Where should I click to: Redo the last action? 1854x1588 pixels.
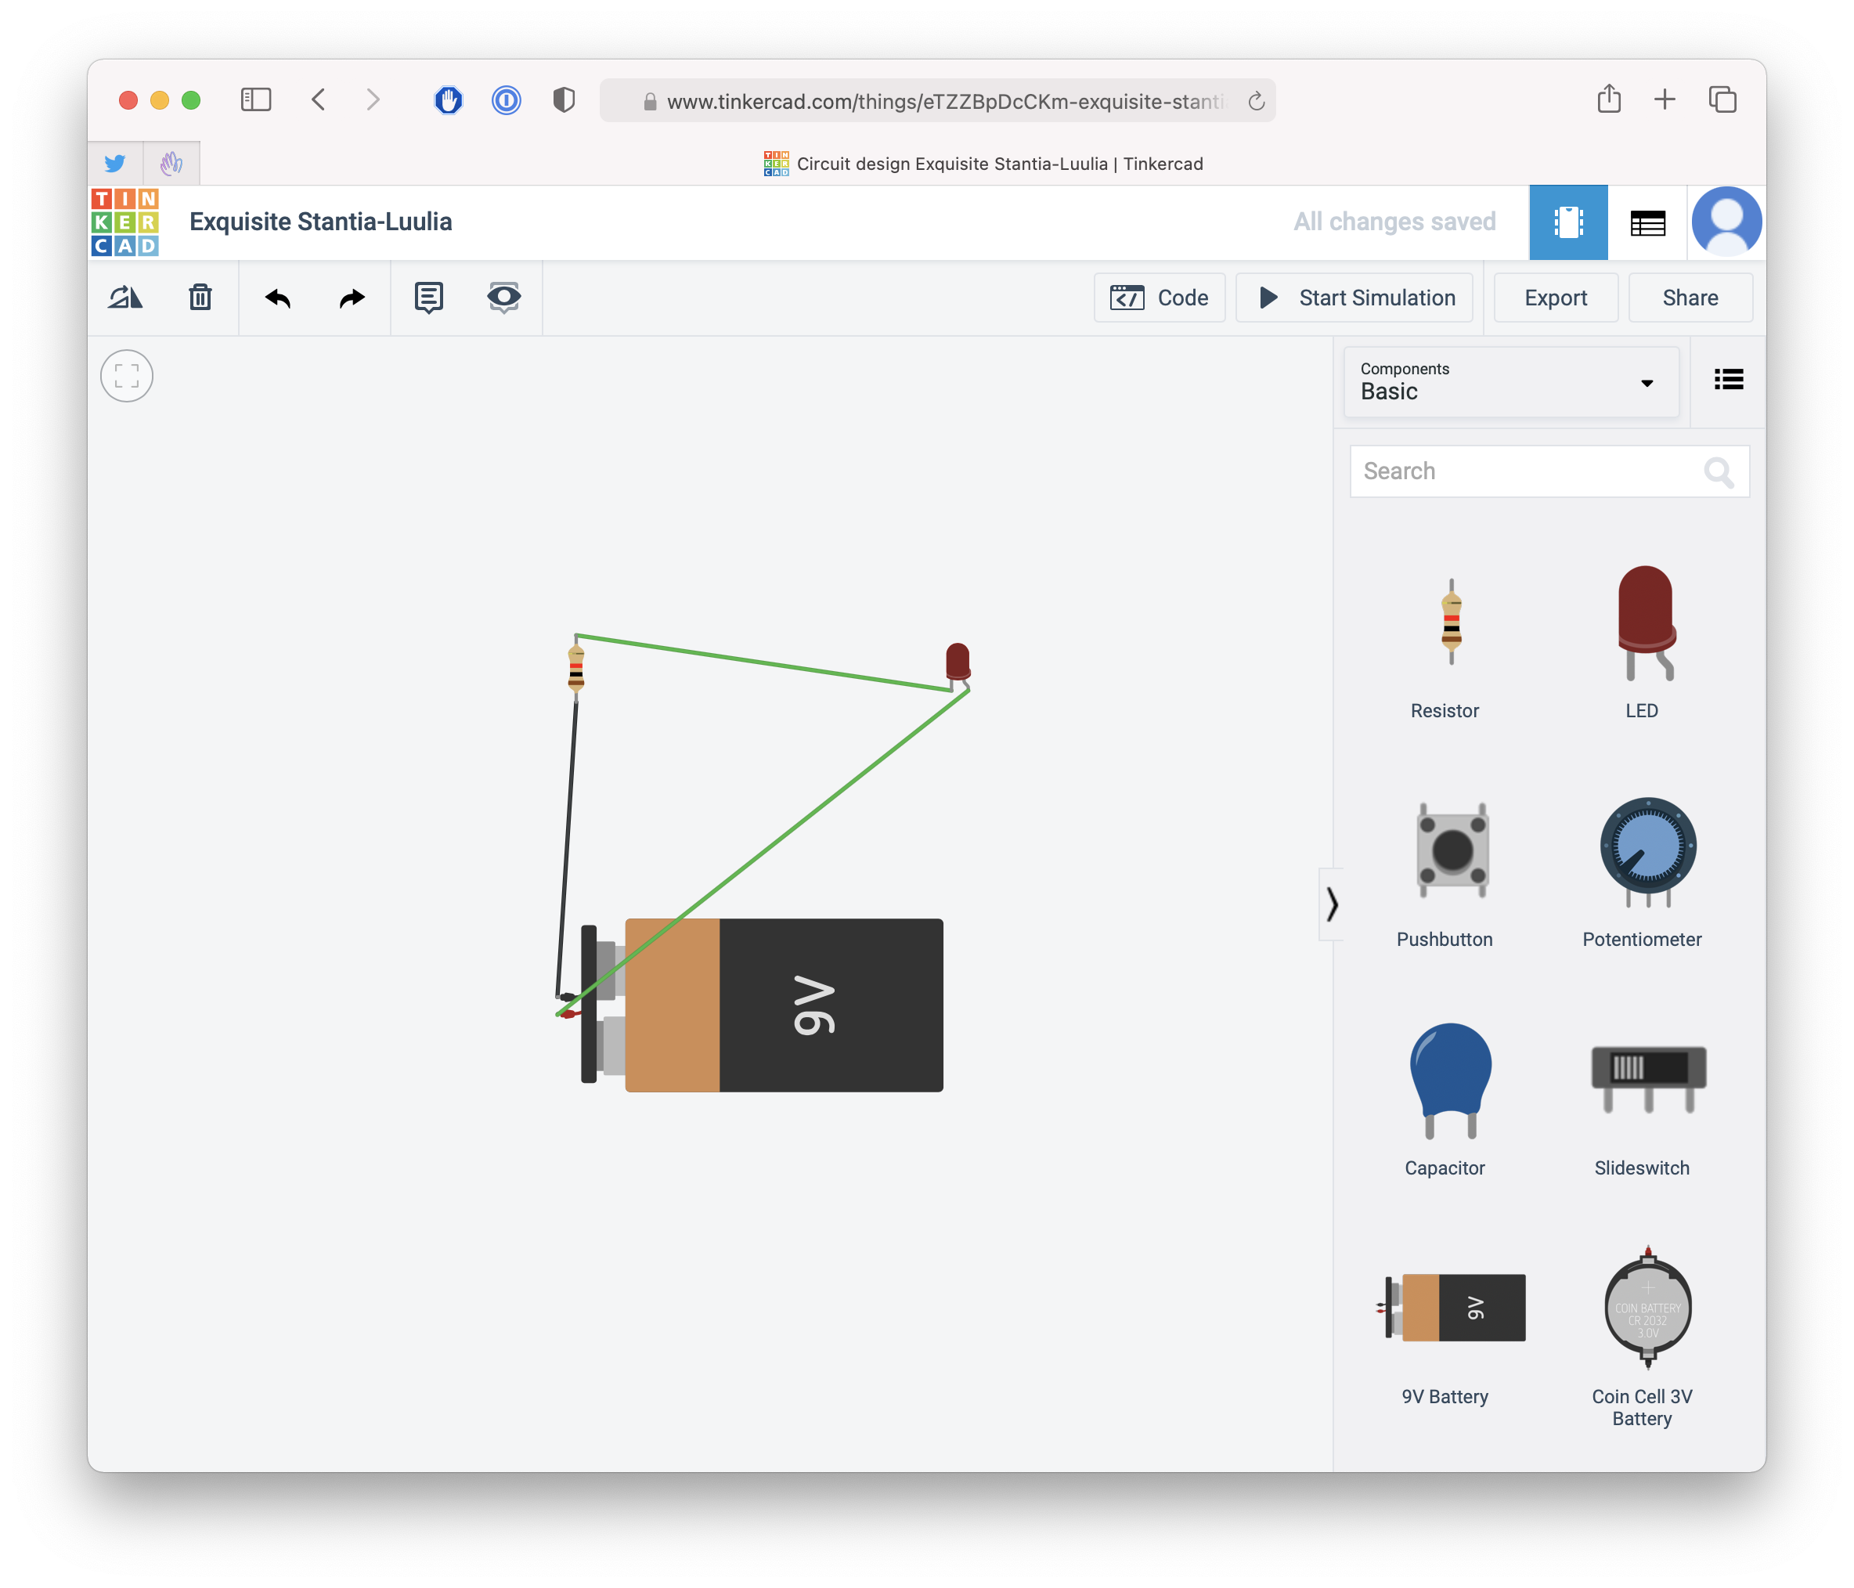[352, 298]
